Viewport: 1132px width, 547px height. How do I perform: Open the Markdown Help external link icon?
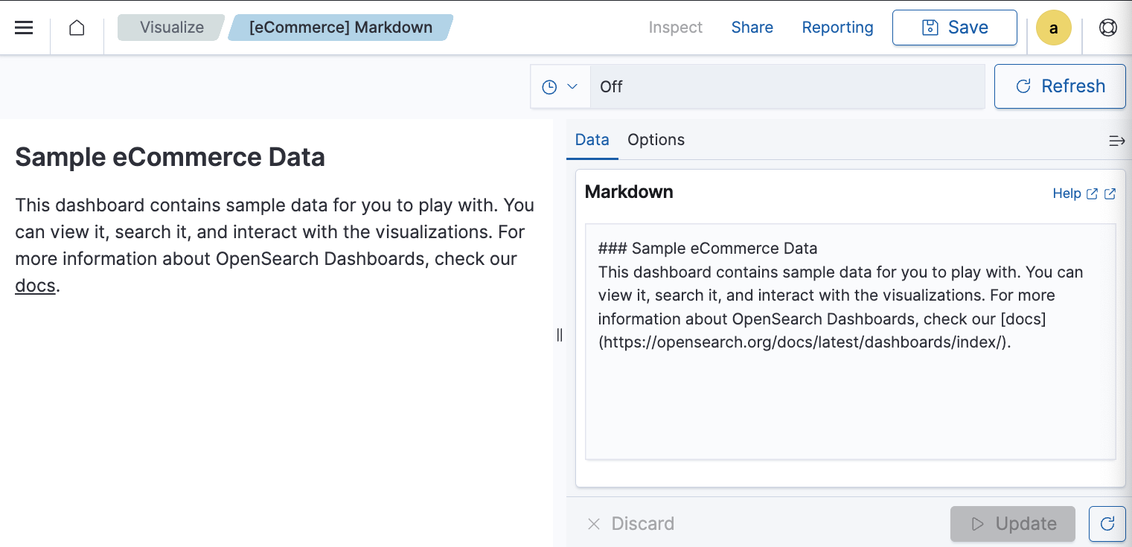[1092, 193]
